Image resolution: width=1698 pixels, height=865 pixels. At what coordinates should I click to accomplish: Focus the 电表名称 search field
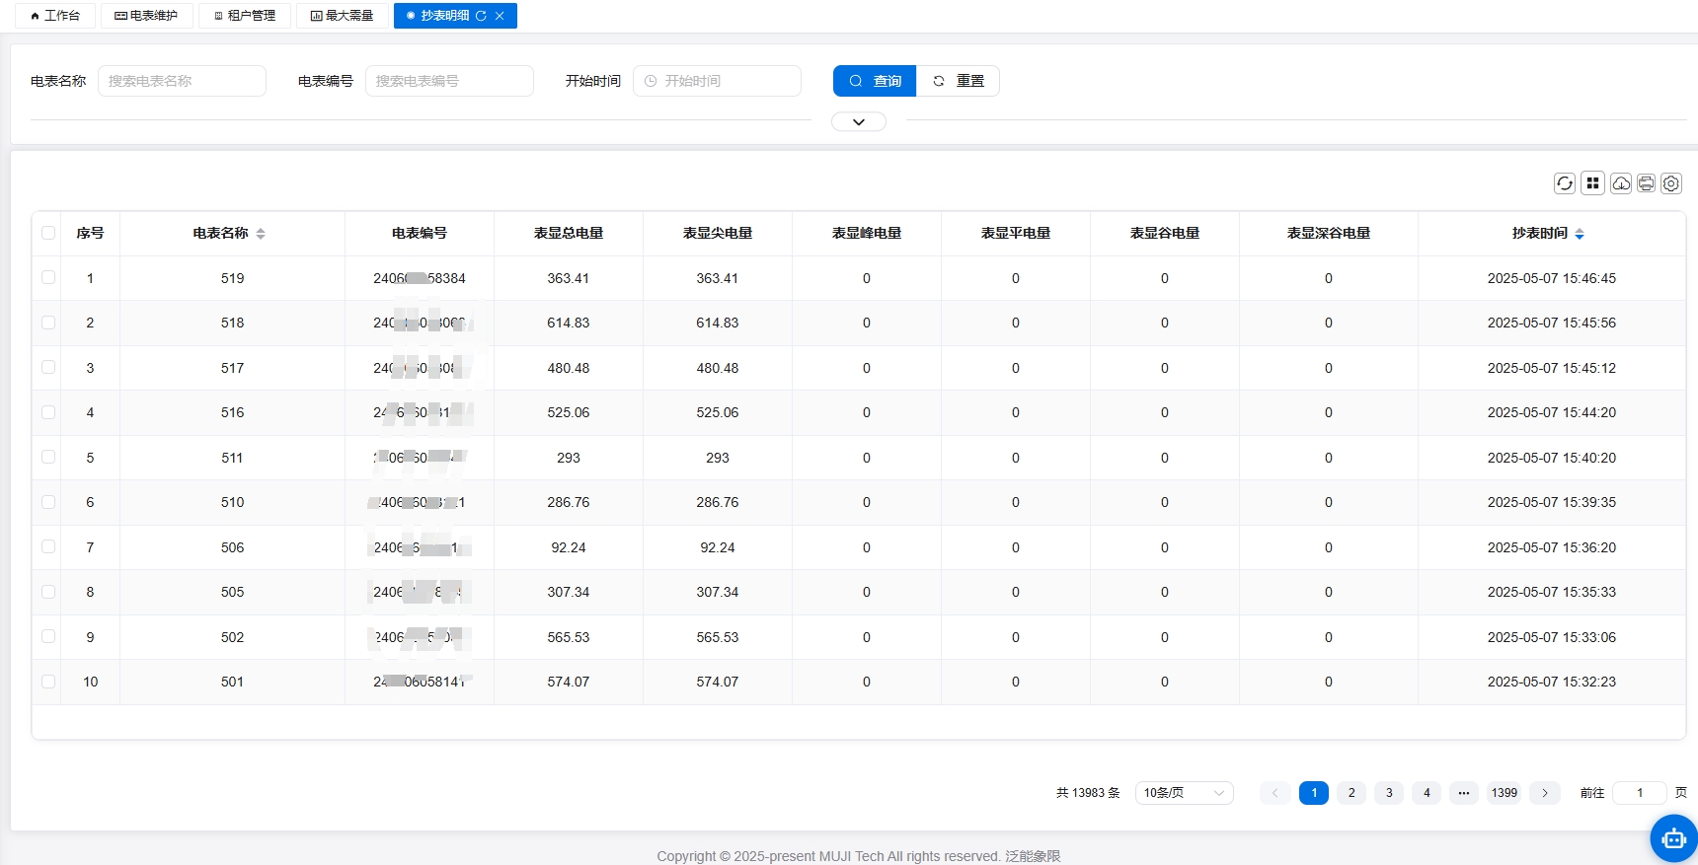(182, 81)
